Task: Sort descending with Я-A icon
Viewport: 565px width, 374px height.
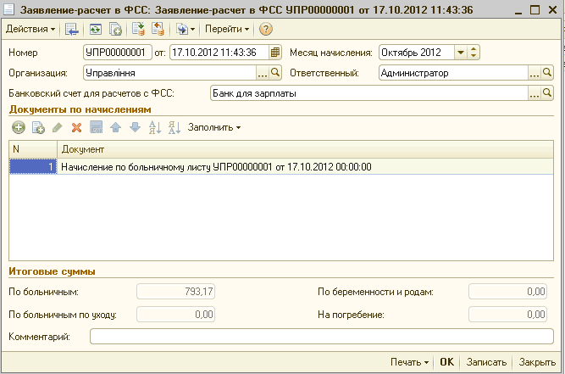Action: tap(174, 127)
